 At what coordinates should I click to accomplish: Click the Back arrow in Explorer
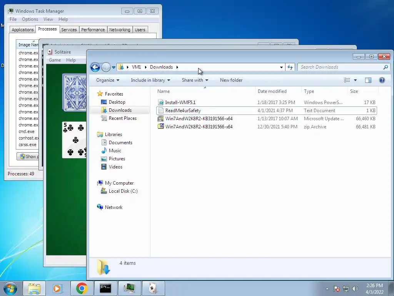[x=95, y=67]
